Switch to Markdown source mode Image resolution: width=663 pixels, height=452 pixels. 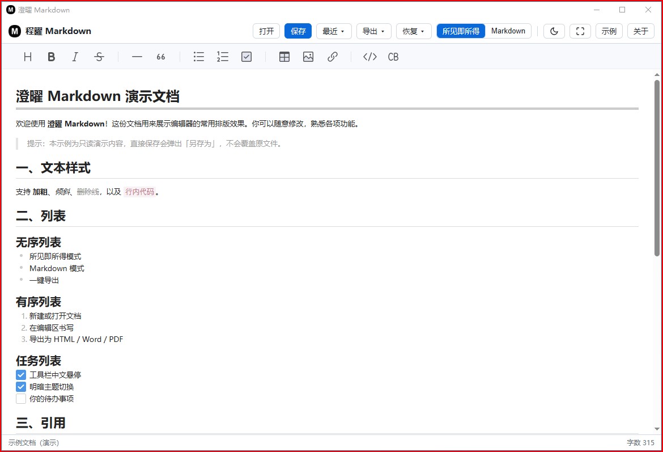(x=508, y=31)
